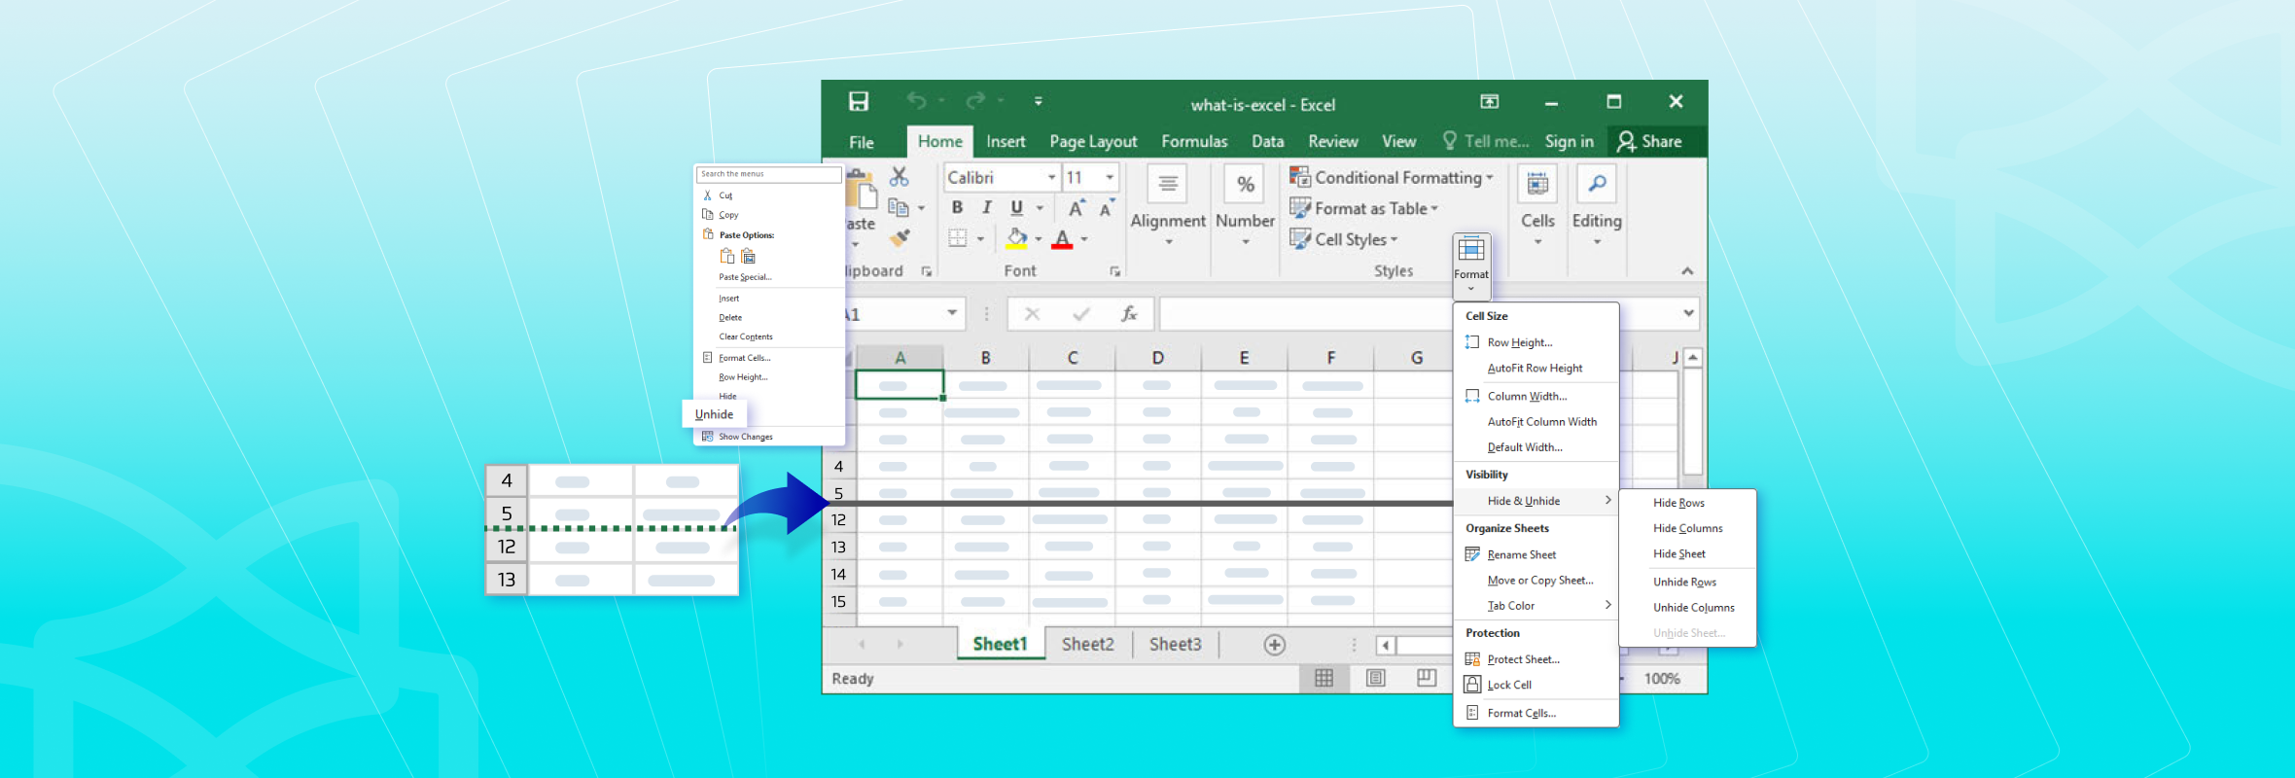Add a new sheet with plus icon
Image resolution: width=2295 pixels, height=778 pixels.
[1274, 645]
